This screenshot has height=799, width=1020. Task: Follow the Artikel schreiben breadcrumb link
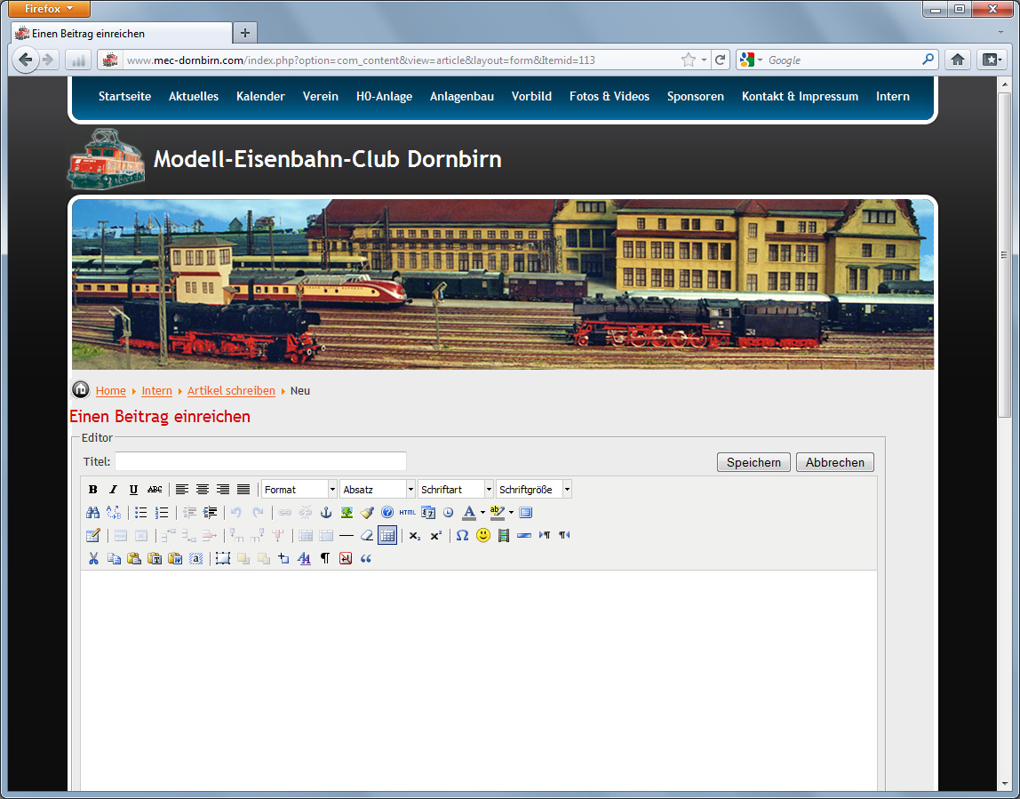[232, 391]
